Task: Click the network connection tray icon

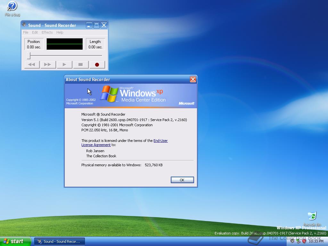Action: [298, 242]
